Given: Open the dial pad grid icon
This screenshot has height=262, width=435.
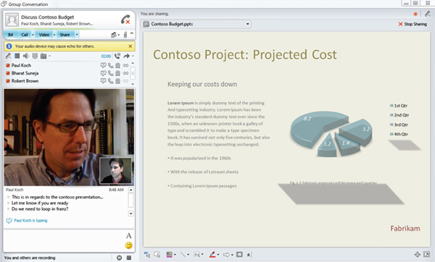Looking at the screenshot, I should (35, 56).
